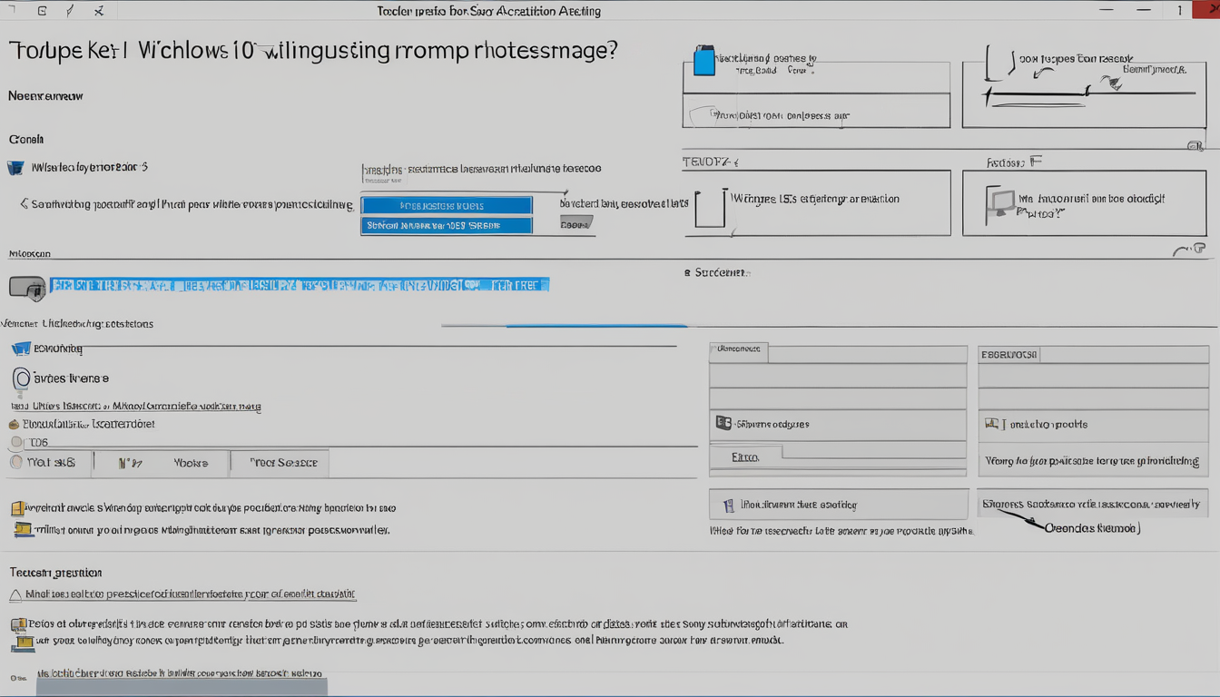1220x697 pixels.
Task: Click the X-shaped icon in top-left toolbar
Action: click(99, 11)
